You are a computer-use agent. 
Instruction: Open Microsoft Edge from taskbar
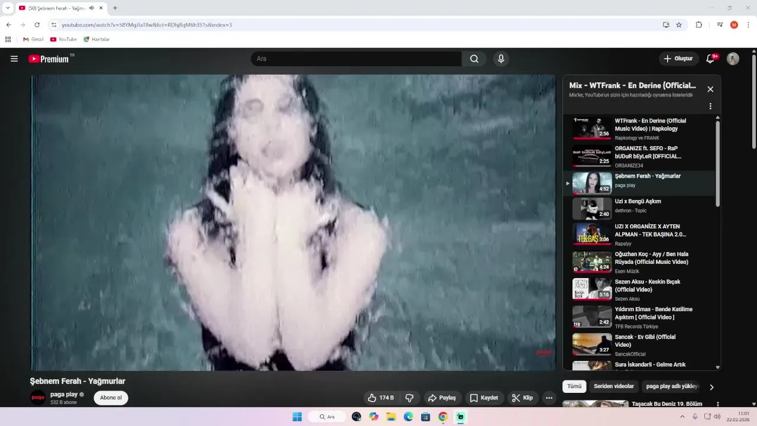(x=408, y=417)
